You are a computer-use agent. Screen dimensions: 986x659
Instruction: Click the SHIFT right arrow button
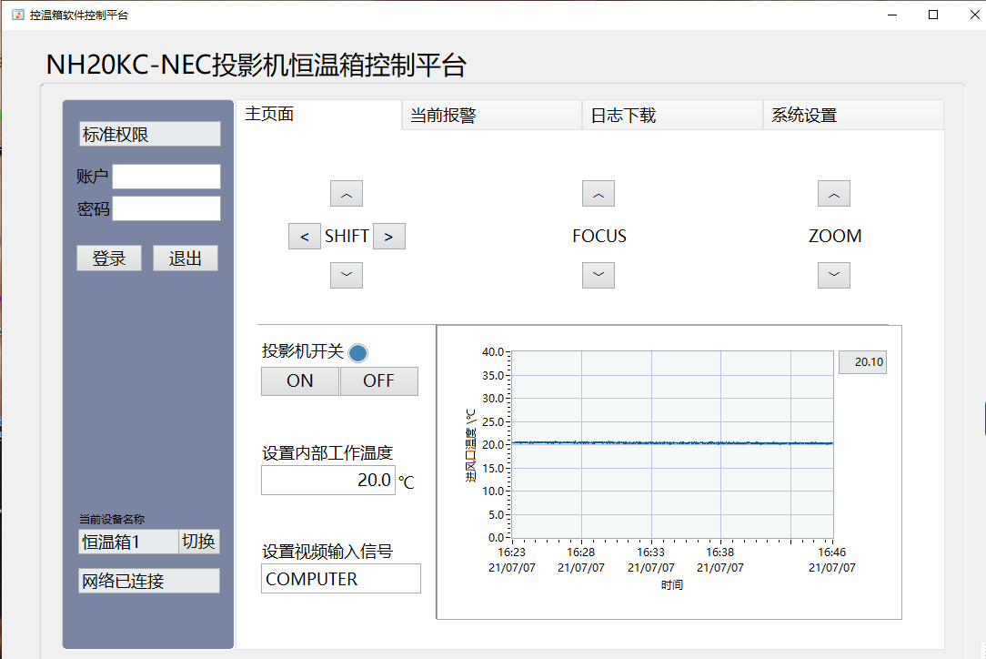[x=389, y=237]
